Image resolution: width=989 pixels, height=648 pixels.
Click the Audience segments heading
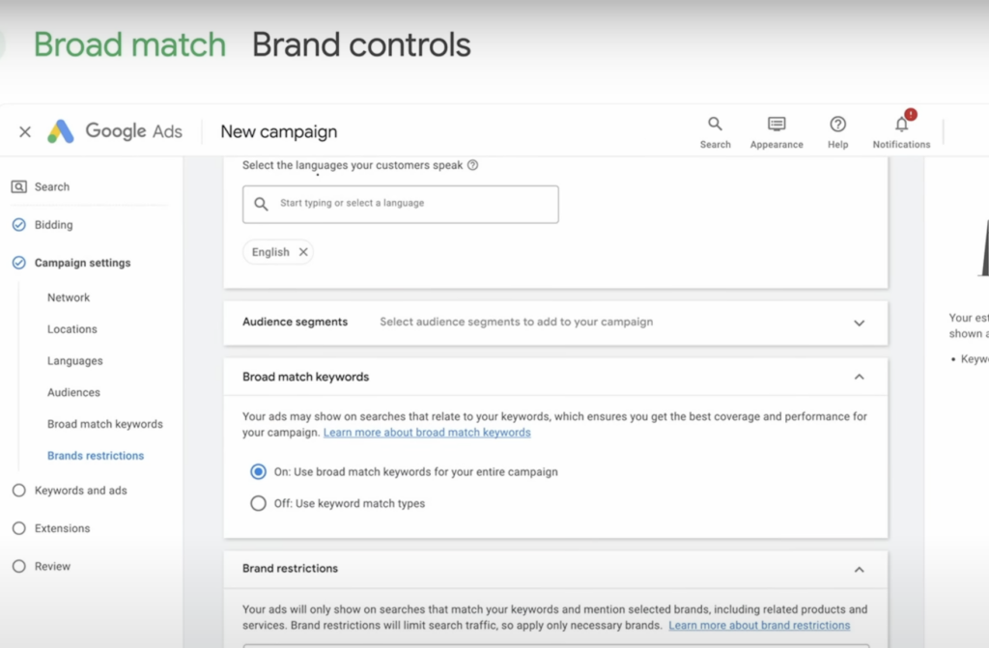296,322
